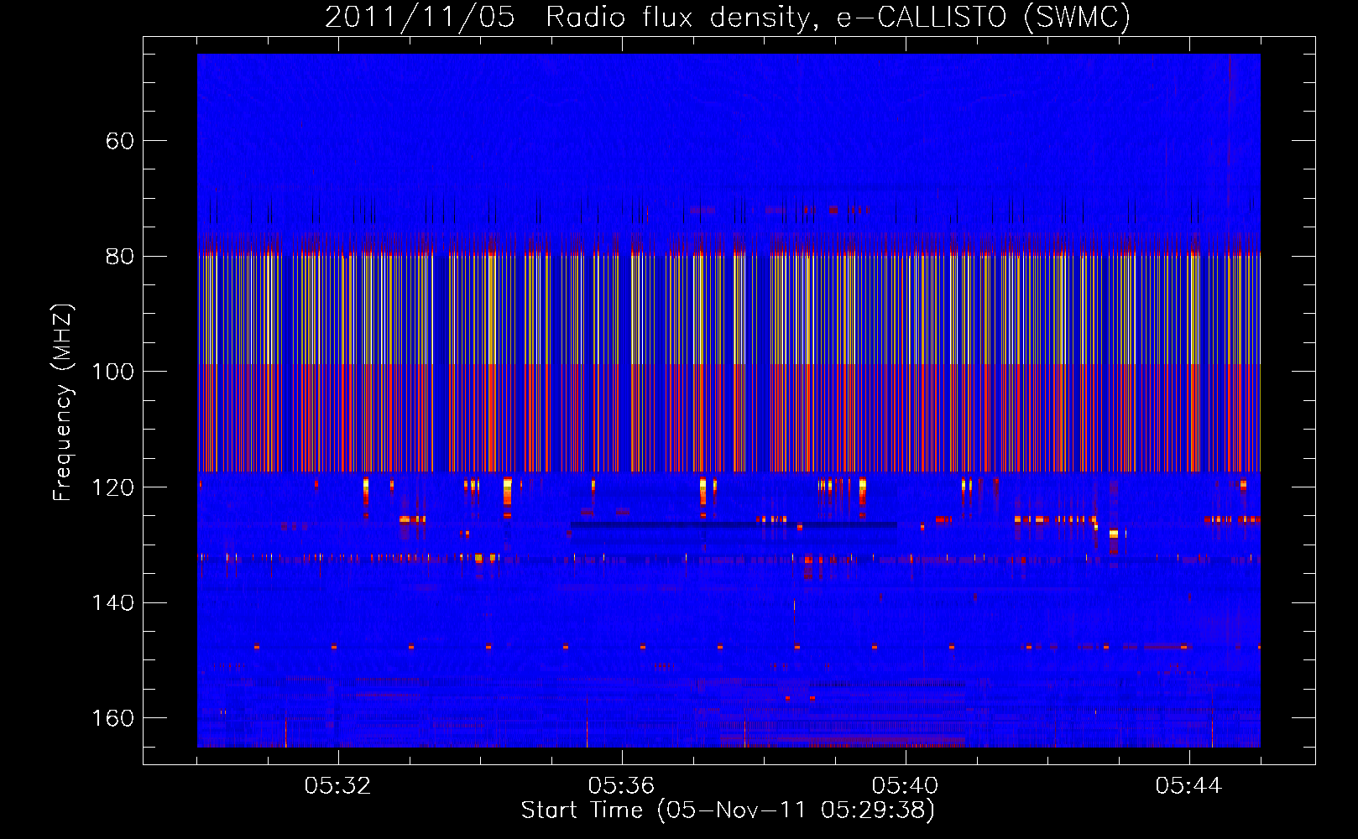
Task: Click the '60' frequency tick label
Action: pos(120,141)
